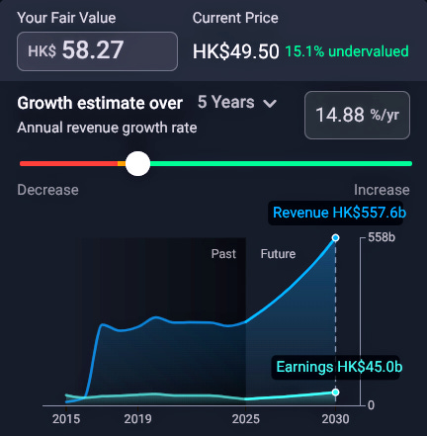The image size is (427, 436).
Task: Click the 2015 axis label
Action: point(66,419)
